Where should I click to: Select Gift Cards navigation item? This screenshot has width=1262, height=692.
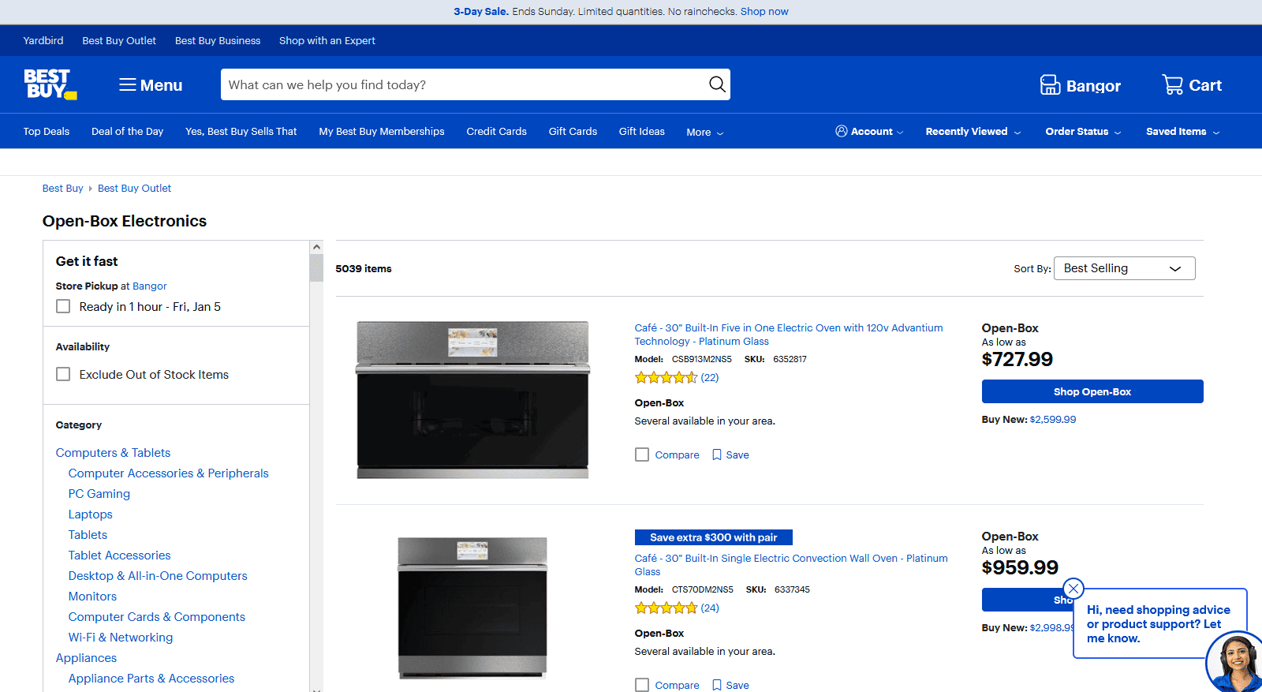(x=573, y=132)
